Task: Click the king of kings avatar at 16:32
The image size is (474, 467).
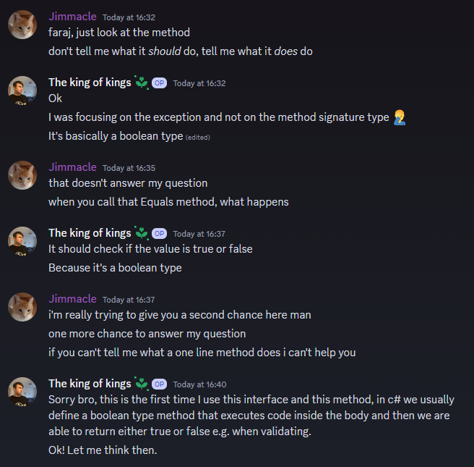Action: point(22,91)
